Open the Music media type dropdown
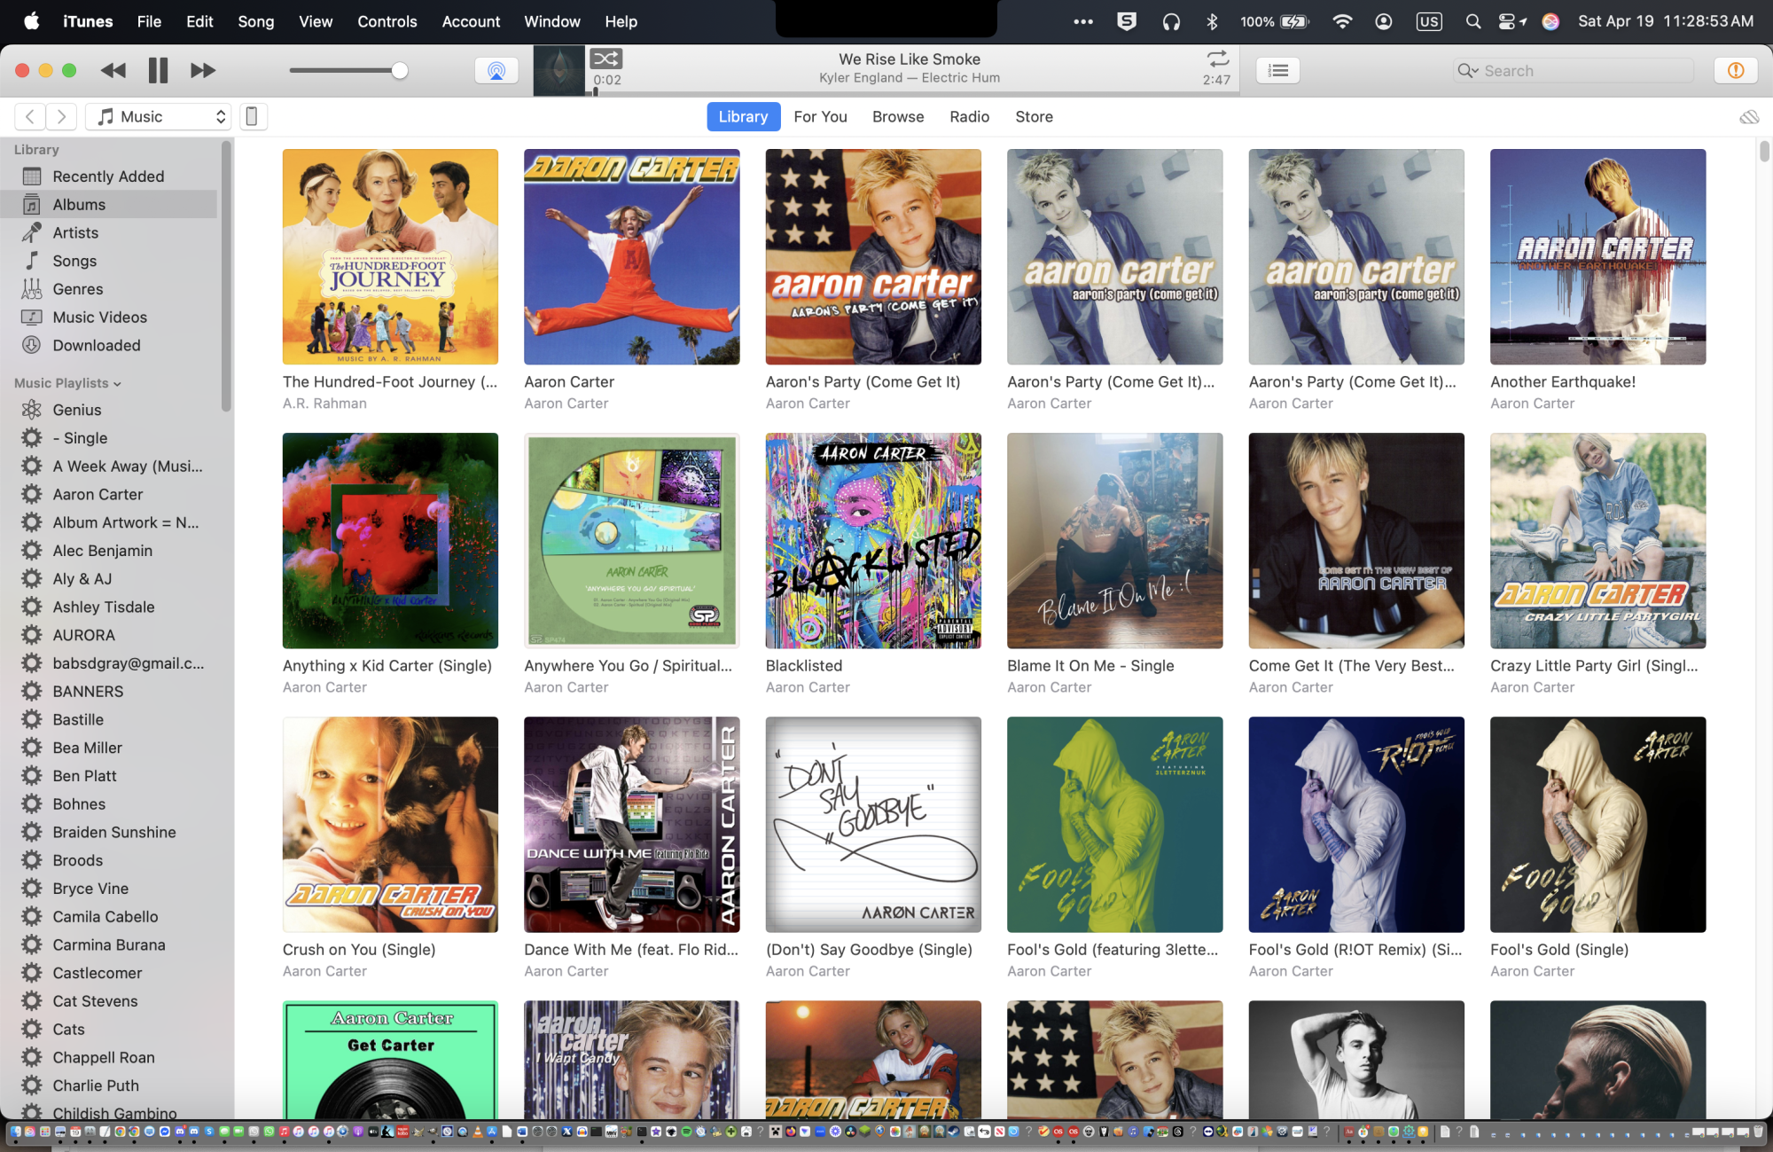Image resolution: width=1773 pixels, height=1152 pixels. [159, 116]
